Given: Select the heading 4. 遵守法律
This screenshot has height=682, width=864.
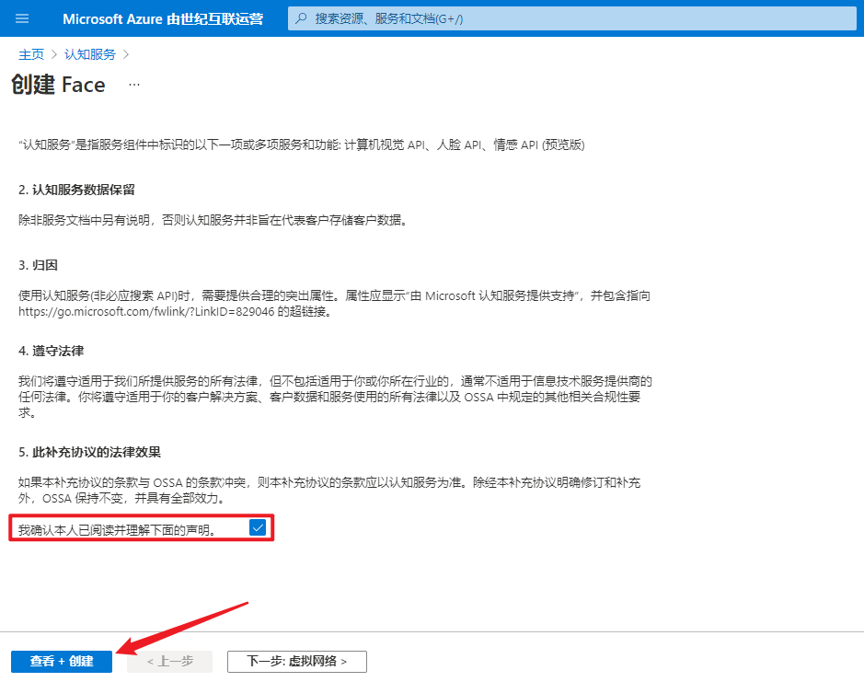Looking at the screenshot, I should 52,351.
